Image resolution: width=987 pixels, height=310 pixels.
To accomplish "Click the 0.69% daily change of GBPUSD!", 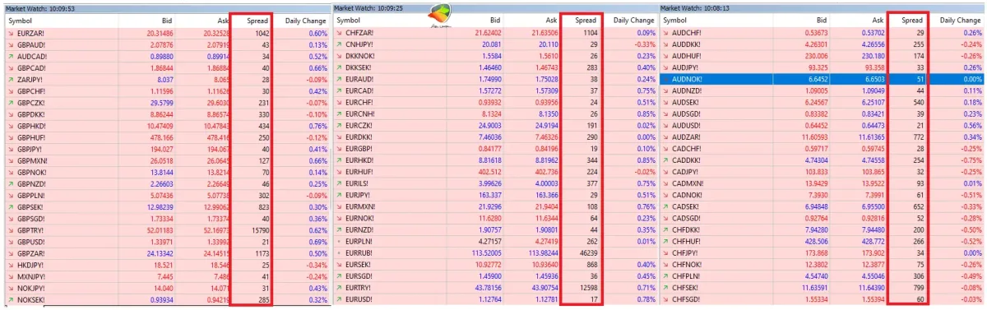I will 318,243.
